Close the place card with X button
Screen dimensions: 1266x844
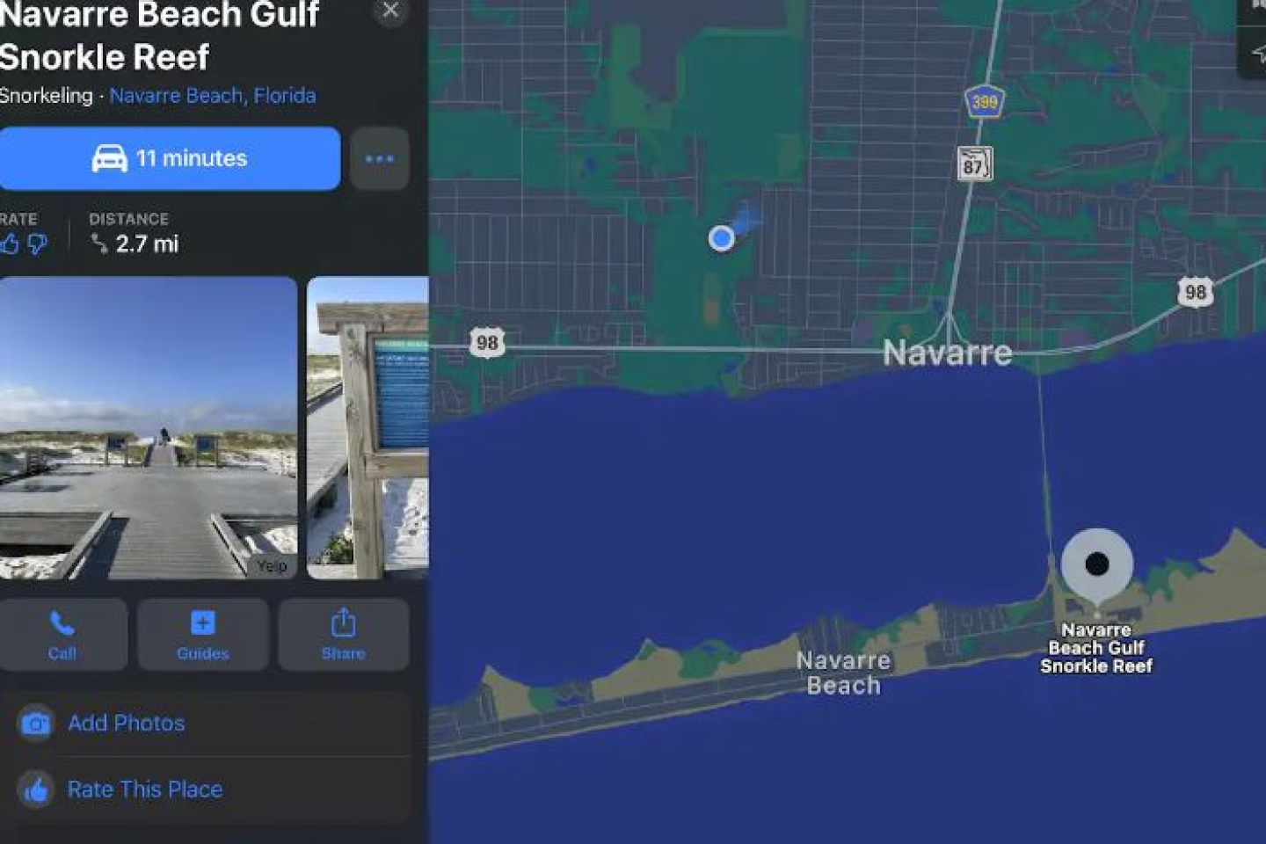pyautogui.click(x=390, y=10)
